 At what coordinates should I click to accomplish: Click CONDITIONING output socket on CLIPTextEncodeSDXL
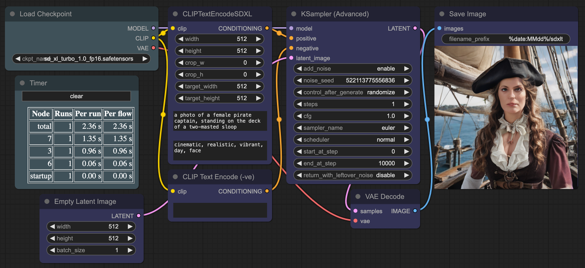coord(267,28)
